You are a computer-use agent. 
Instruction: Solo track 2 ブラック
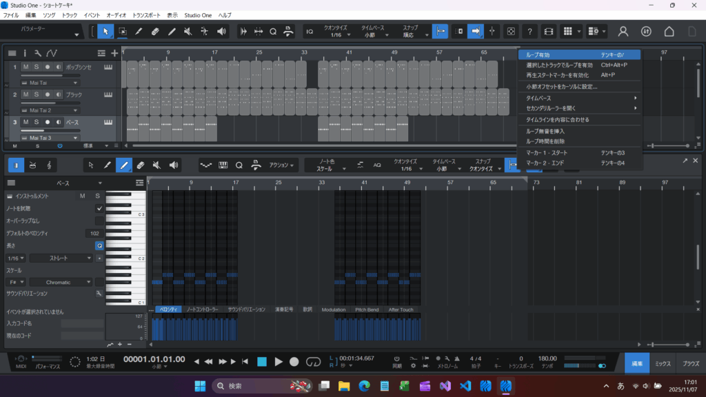36,94
